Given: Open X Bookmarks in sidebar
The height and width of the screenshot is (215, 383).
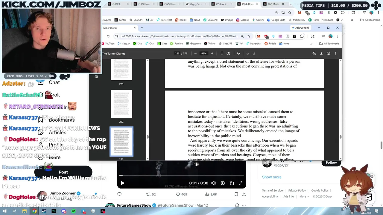Looking at the screenshot, I should coord(57,120).
